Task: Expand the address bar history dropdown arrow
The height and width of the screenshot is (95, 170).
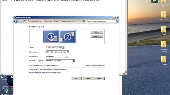Action: click(80, 21)
